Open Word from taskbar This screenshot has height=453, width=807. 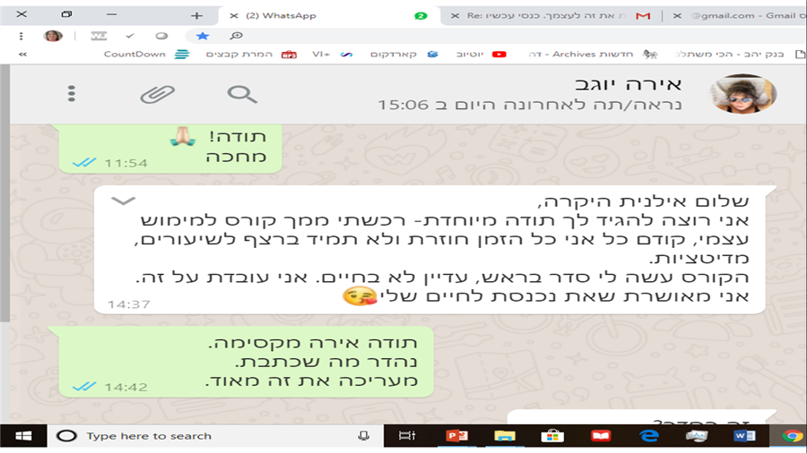744,436
